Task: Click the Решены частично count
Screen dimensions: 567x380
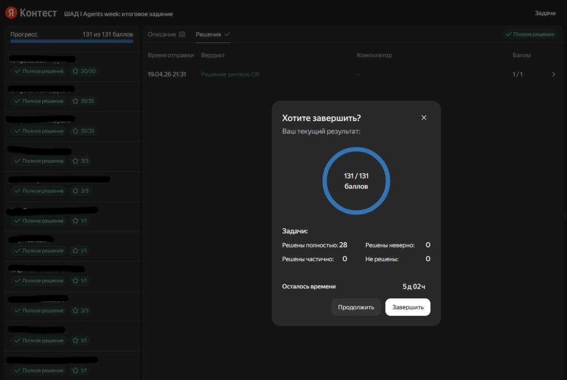Action: [345, 259]
